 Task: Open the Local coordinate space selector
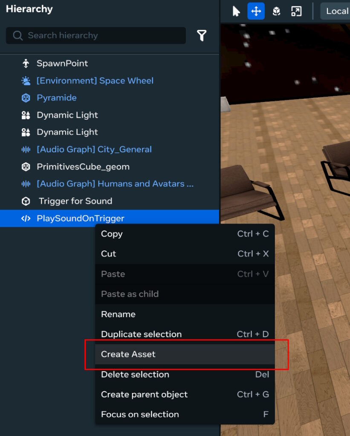(336, 11)
